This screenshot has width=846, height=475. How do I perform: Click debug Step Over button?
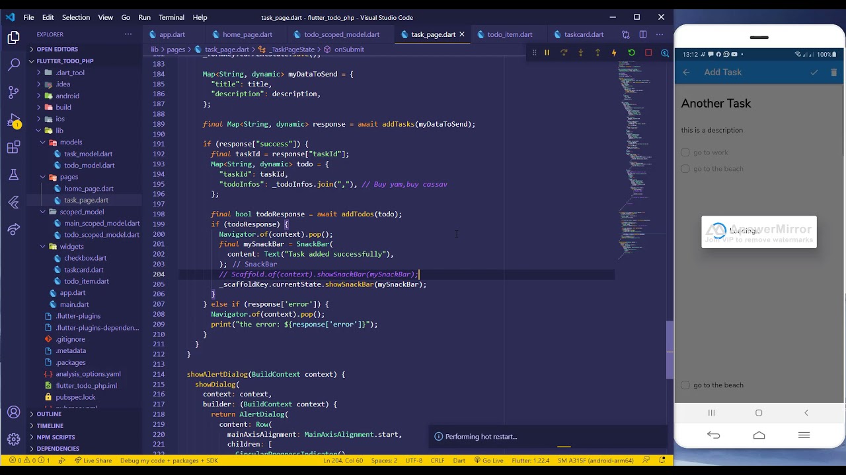click(564, 53)
